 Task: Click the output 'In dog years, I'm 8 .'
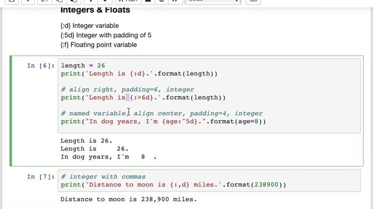(x=108, y=157)
